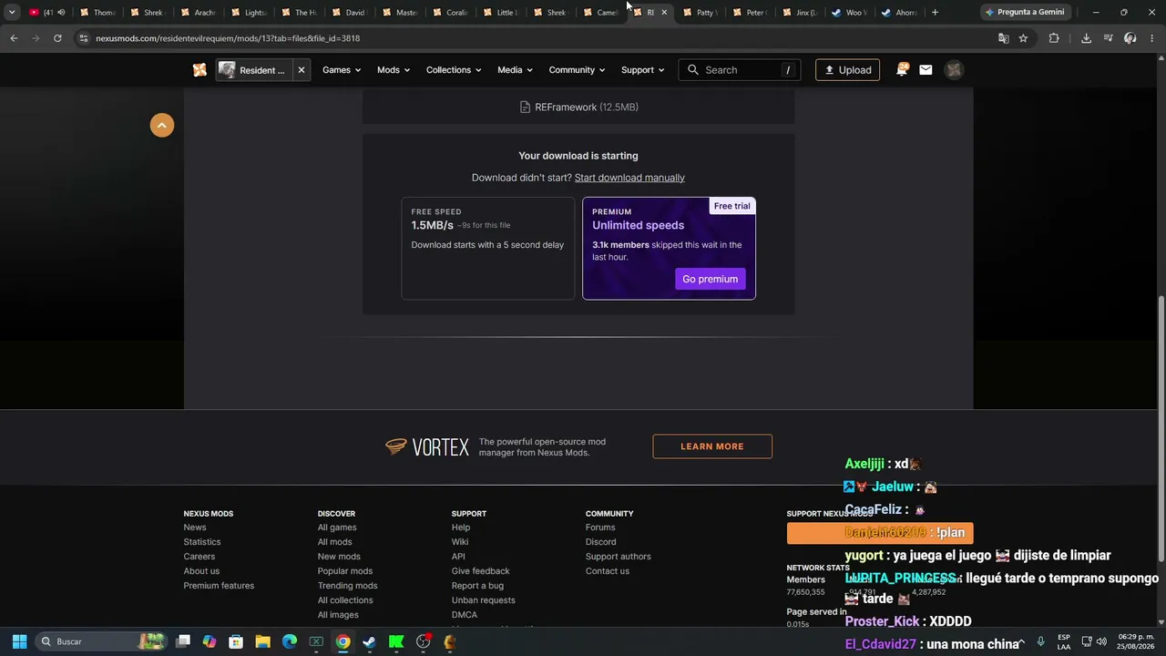Open Careers in the footer

click(199, 557)
